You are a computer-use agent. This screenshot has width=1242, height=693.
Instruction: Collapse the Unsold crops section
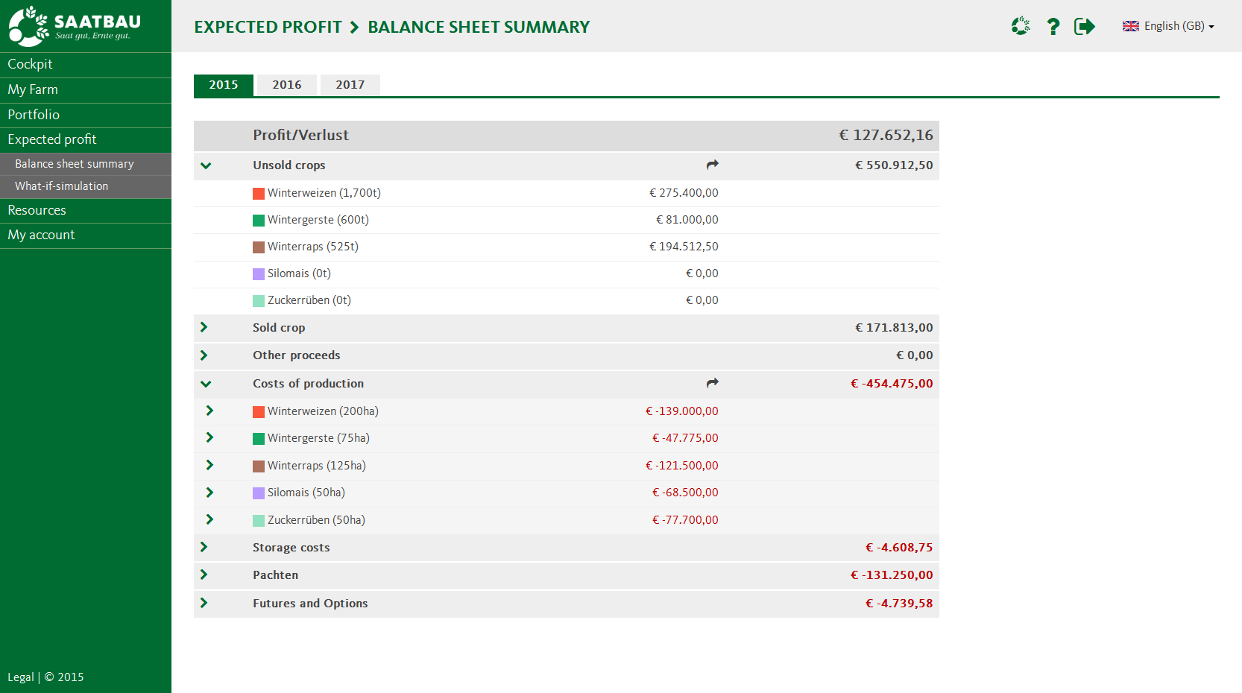pos(206,165)
